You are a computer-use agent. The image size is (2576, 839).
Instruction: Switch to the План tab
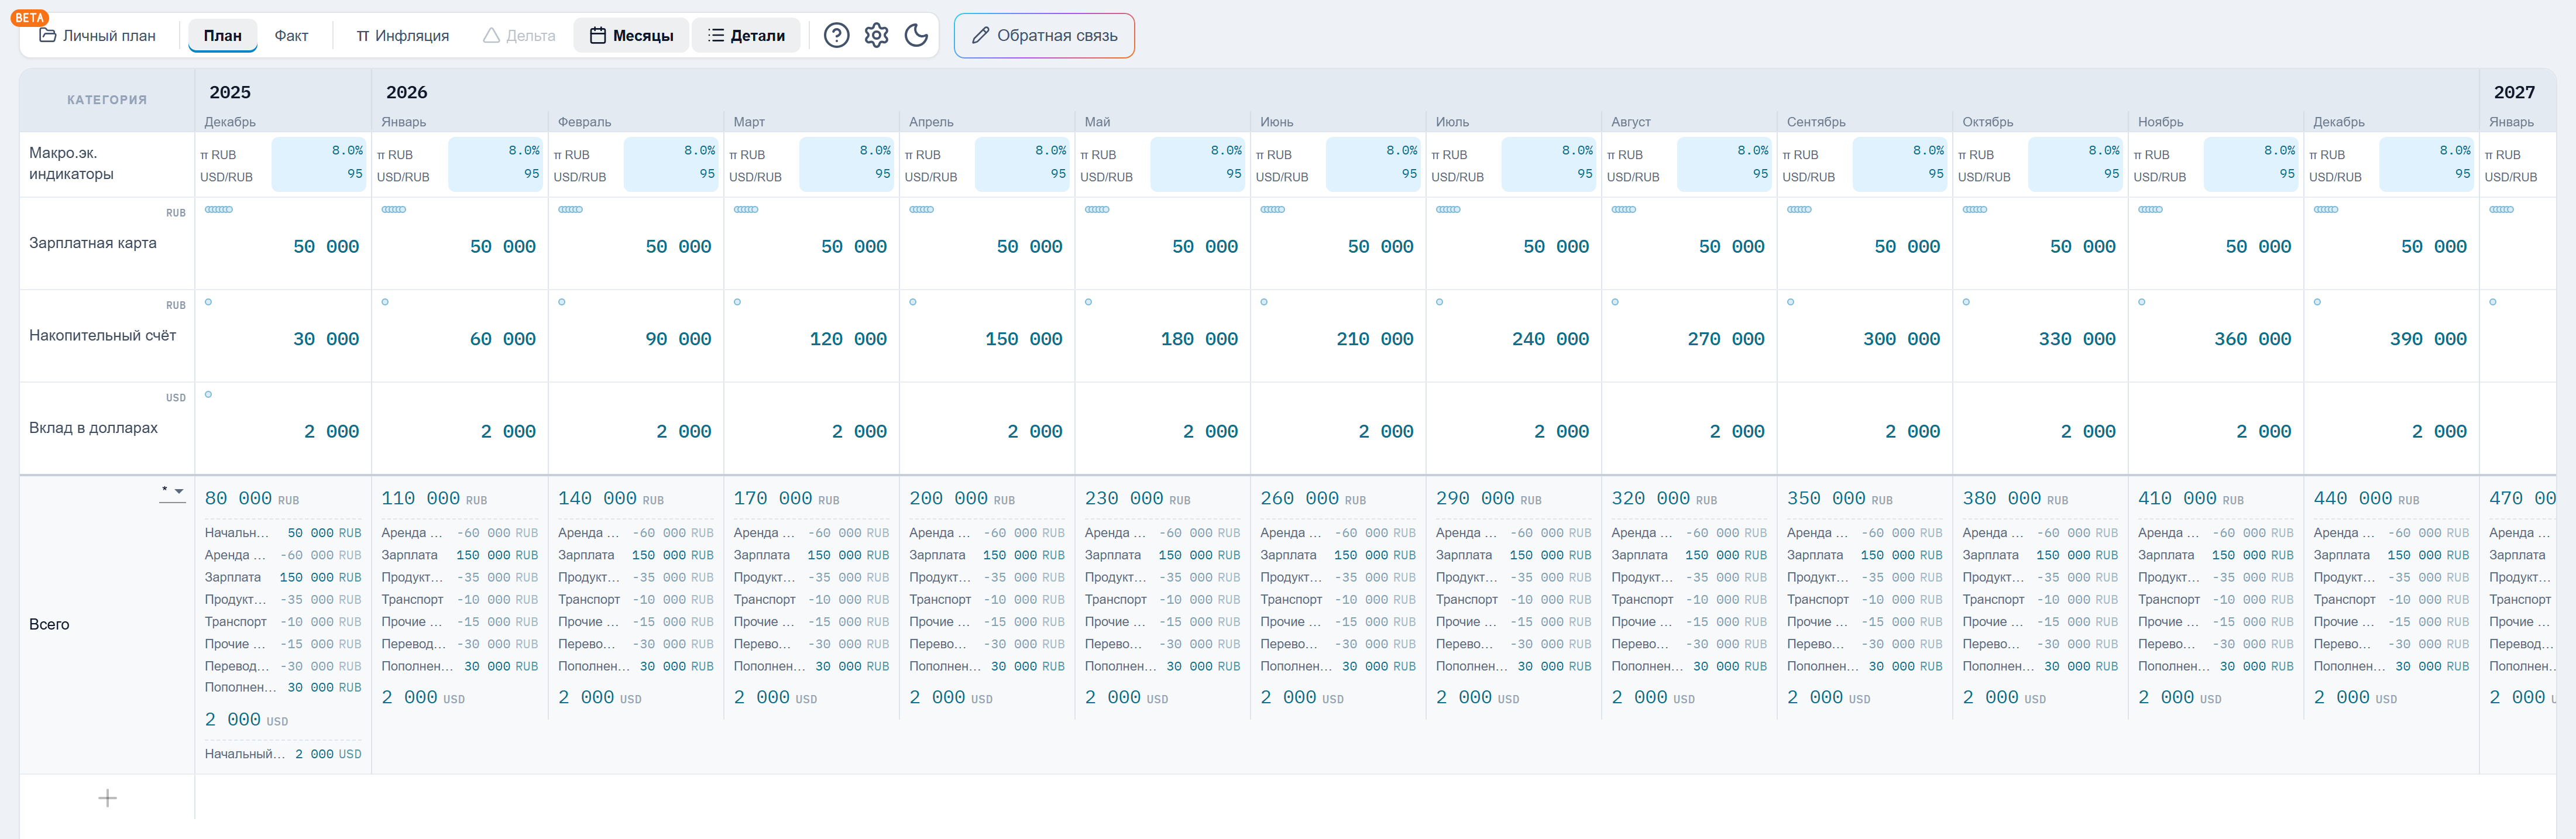coord(223,36)
